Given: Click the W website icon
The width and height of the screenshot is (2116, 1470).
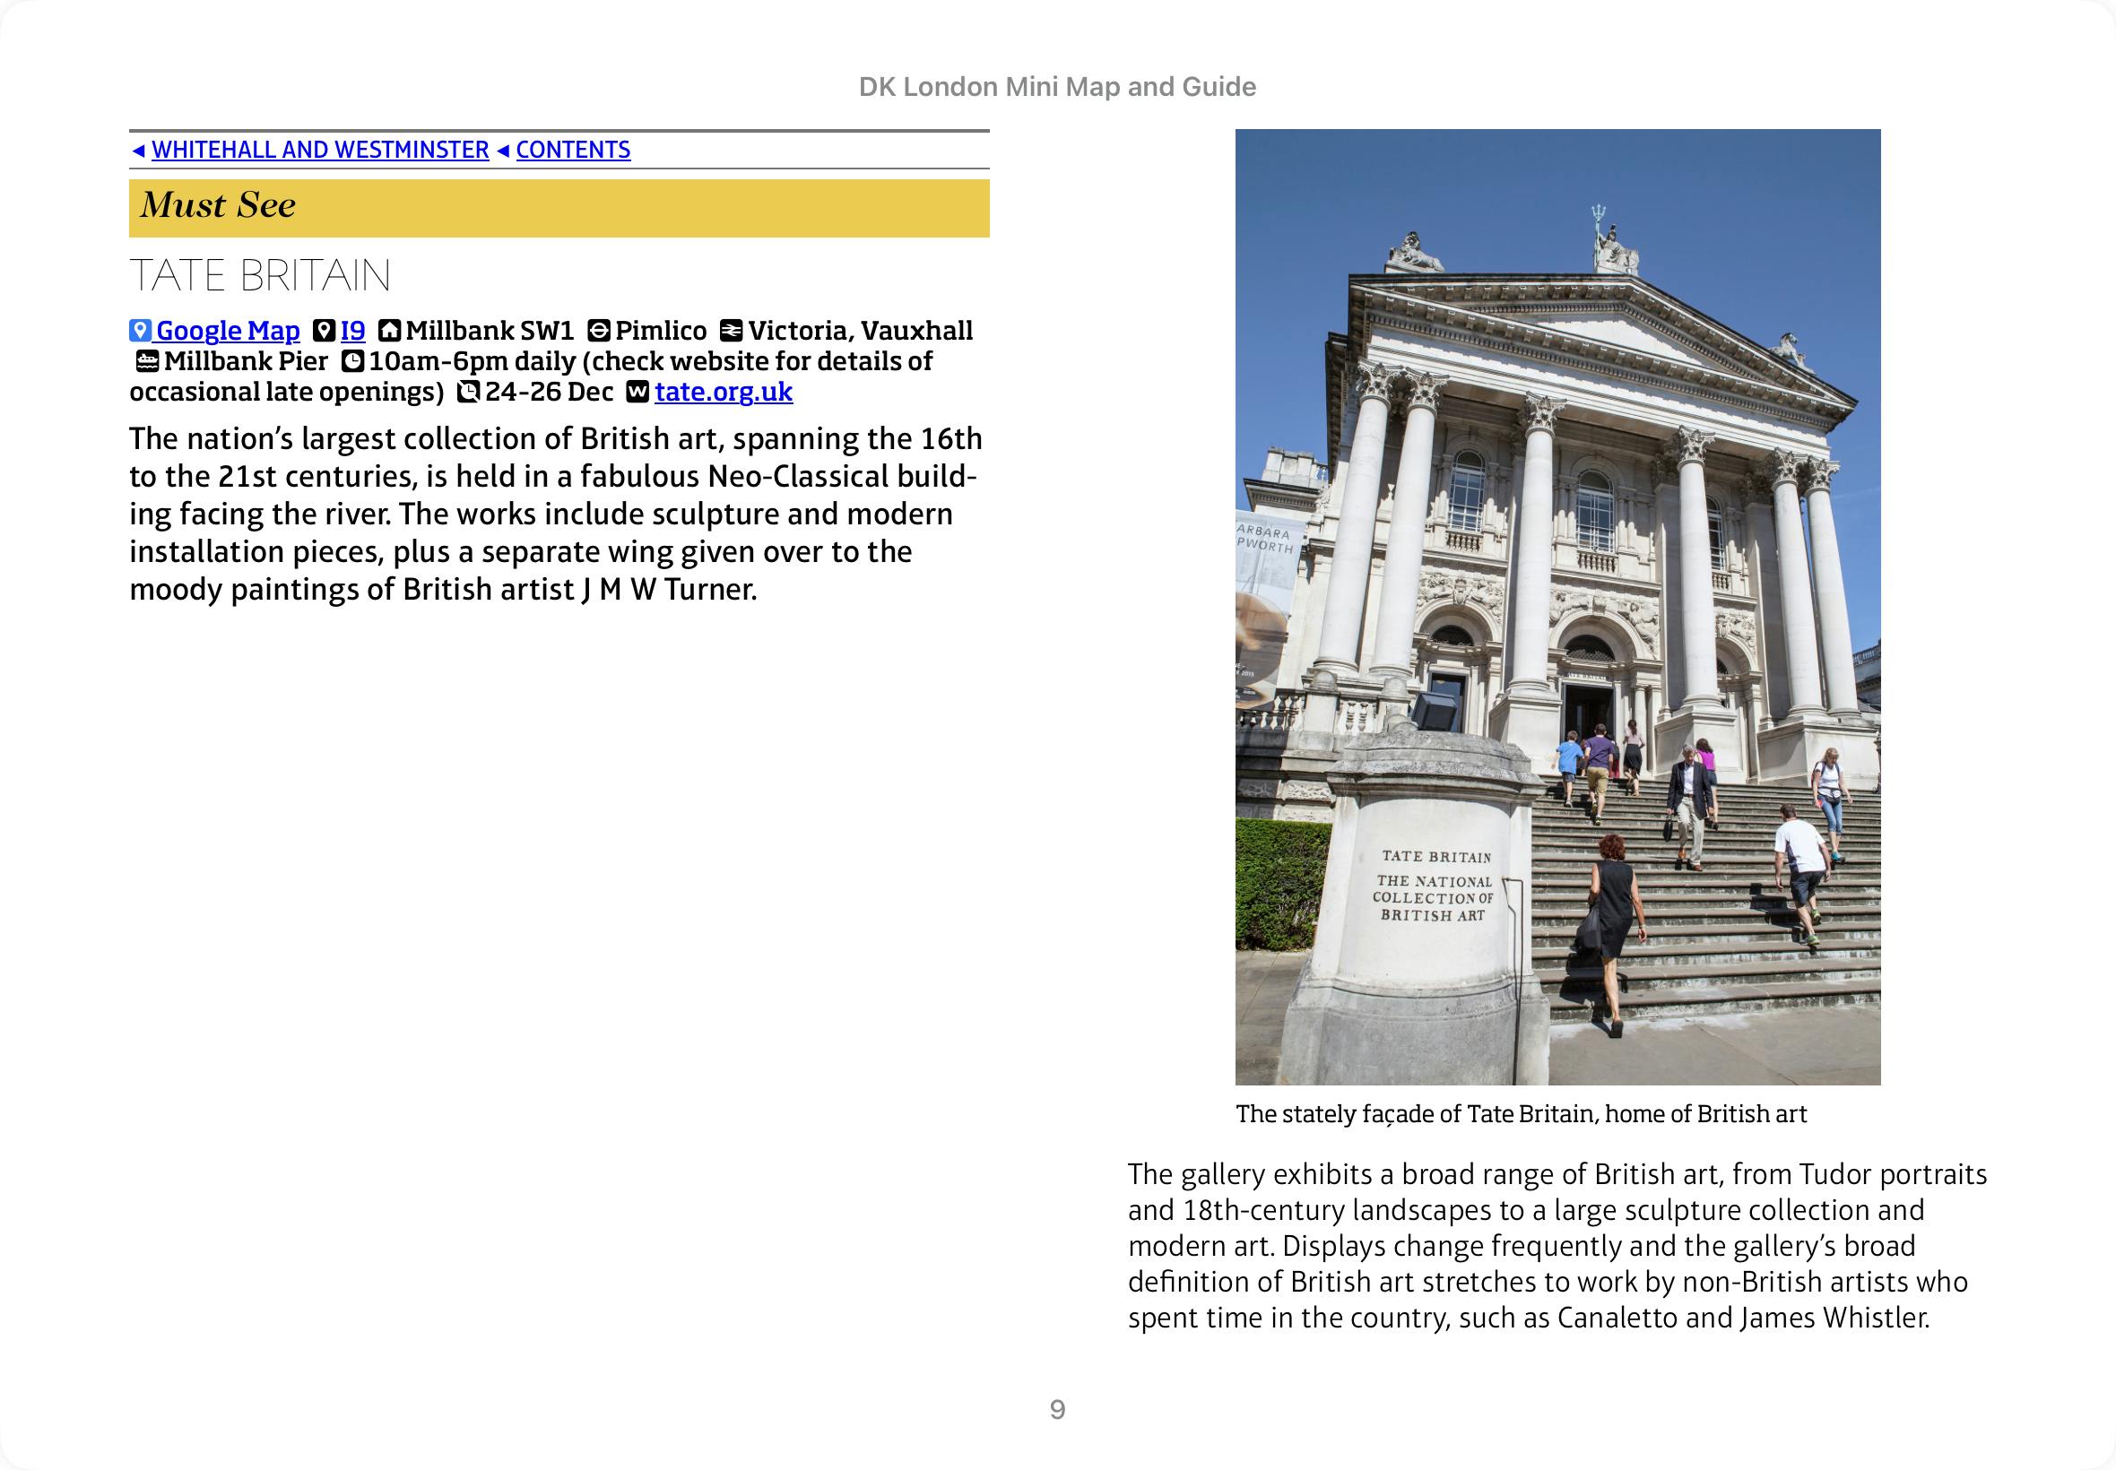Looking at the screenshot, I should point(637,393).
